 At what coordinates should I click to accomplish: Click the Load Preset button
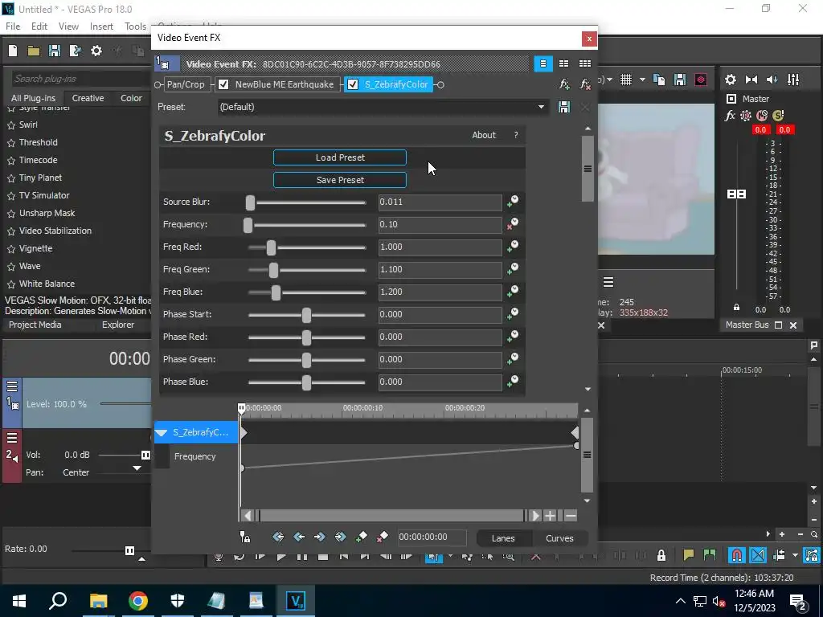pos(340,157)
